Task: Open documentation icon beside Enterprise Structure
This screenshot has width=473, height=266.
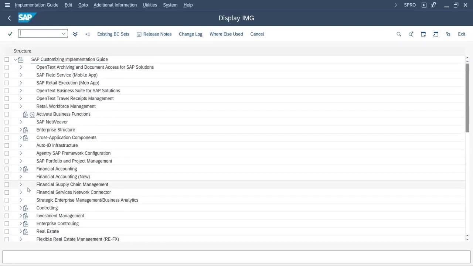Action: click(x=25, y=130)
